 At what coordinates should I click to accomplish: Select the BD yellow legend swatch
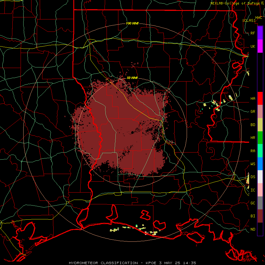click(260, 125)
